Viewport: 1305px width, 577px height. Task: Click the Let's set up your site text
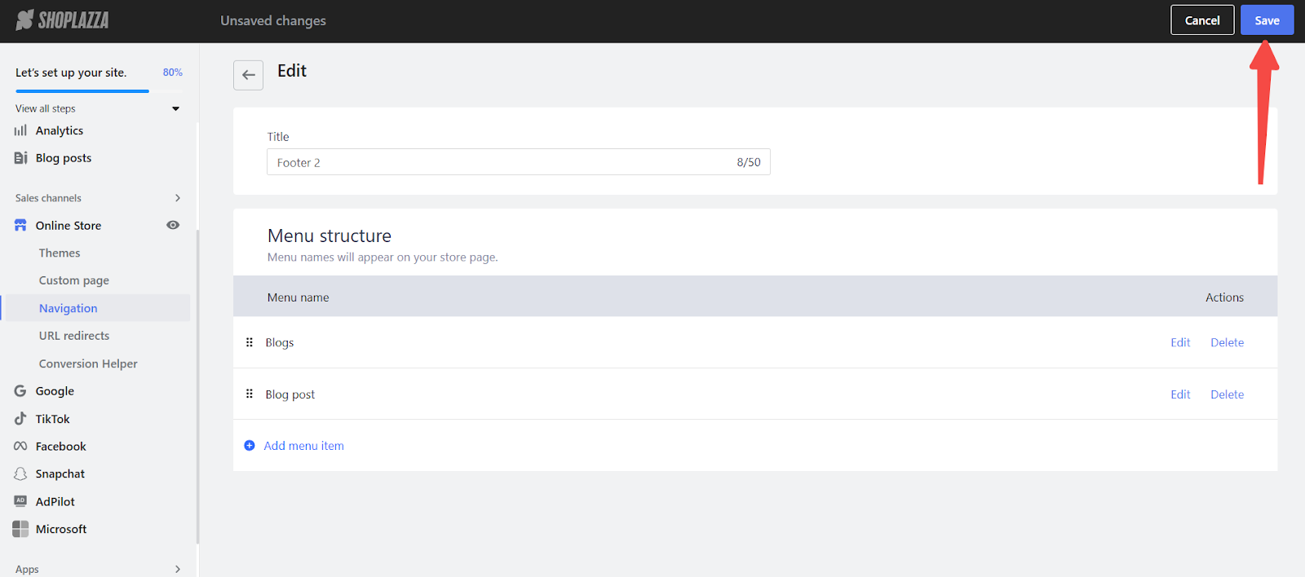click(71, 73)
